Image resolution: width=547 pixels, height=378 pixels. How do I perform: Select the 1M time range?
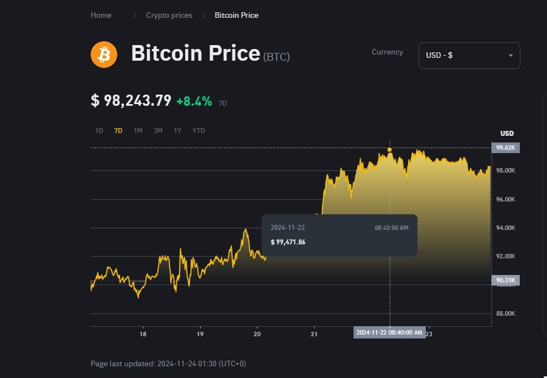138,130
